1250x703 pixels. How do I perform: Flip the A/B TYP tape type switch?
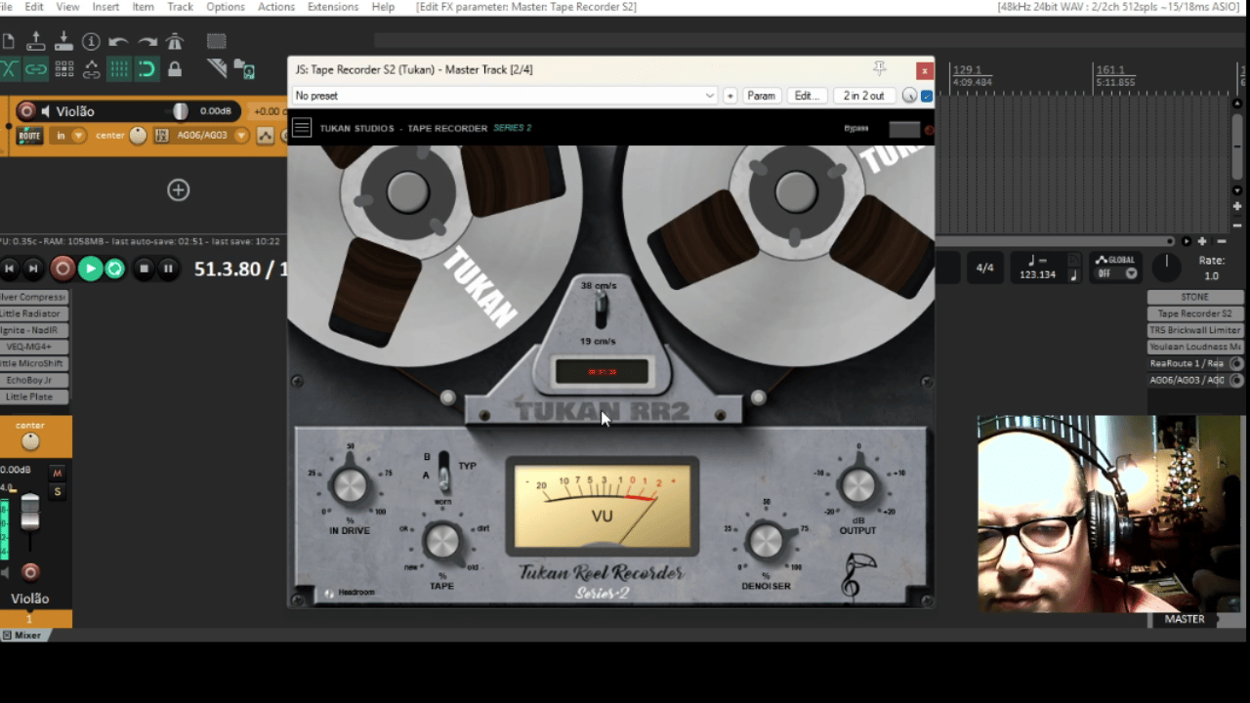tap(444, 472)
